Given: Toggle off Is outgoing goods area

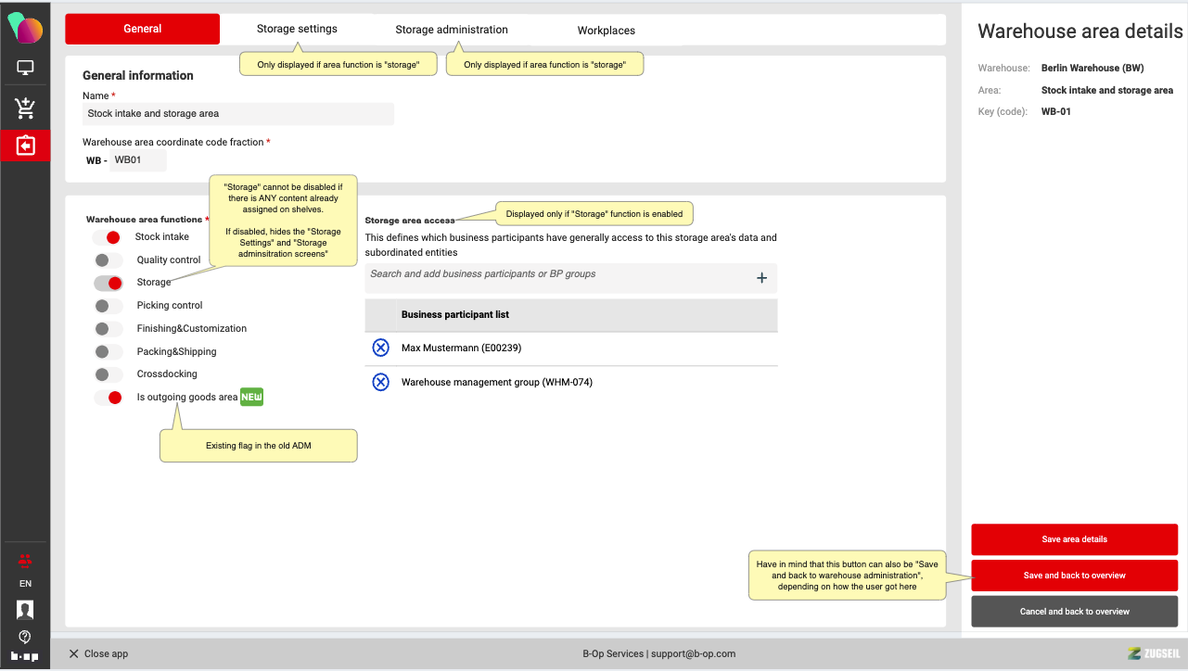Looking at the screenshot, I should pos(108,398).
